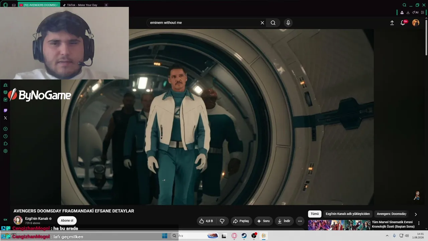This screenshot has width=428, height=241.
Task: Start YouTube voice search microphone
Action: tap(288, 23)
